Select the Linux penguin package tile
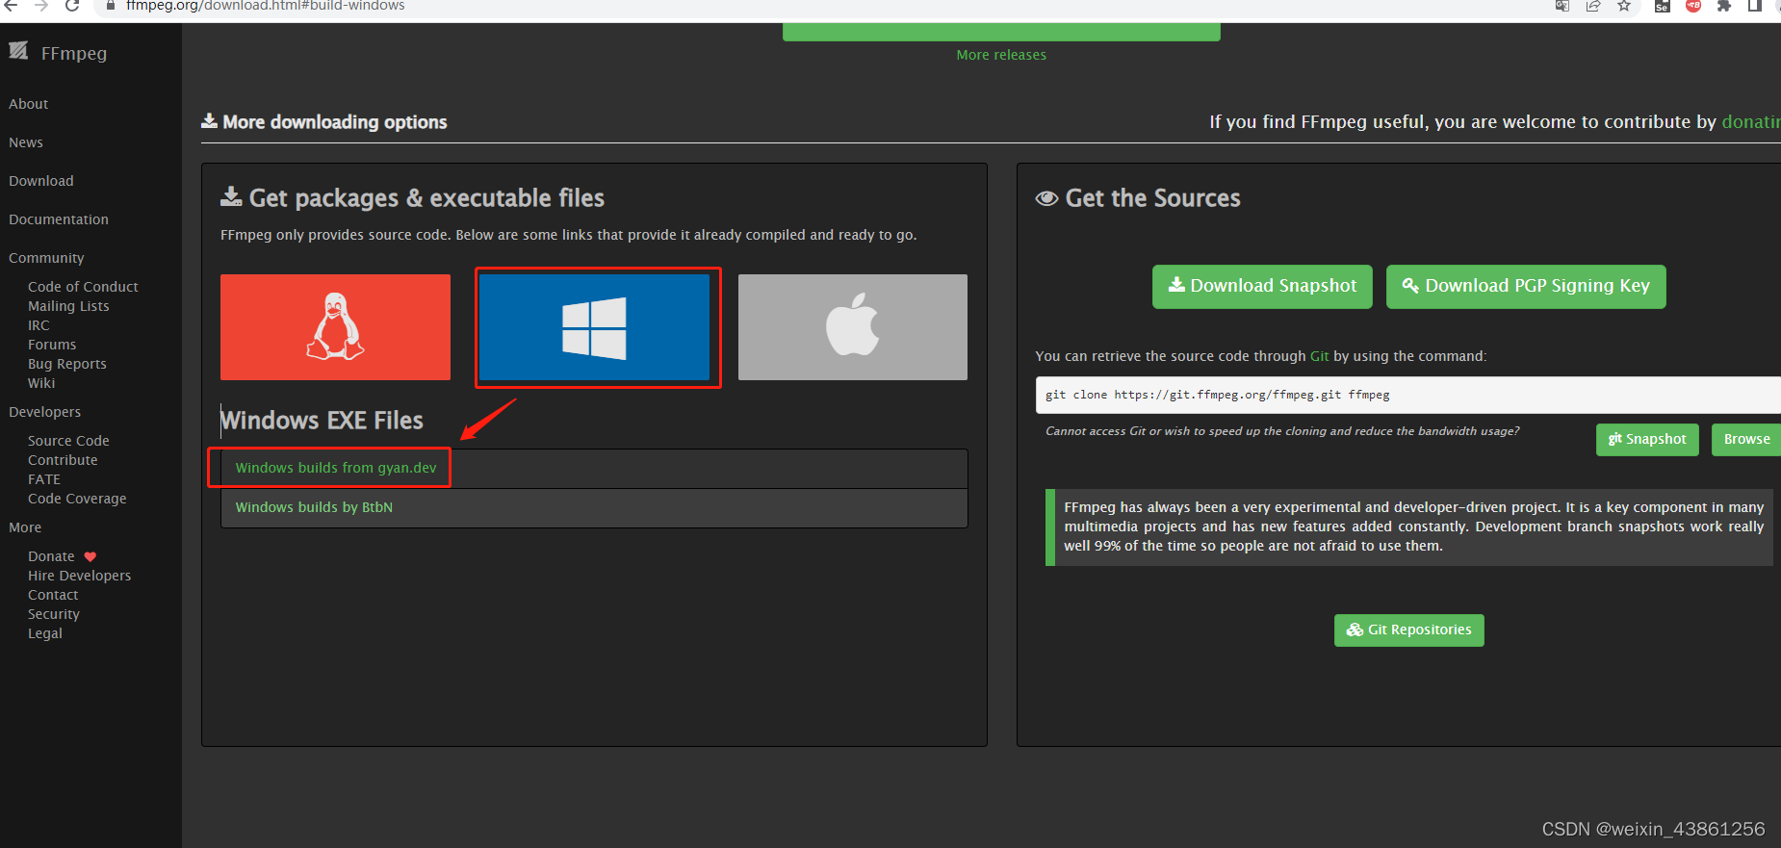 coord(335,327)
